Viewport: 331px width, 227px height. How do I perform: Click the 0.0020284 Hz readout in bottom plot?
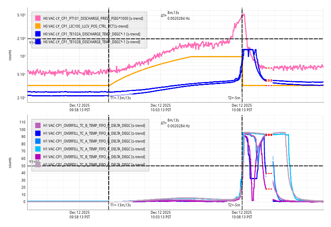(x=179, y=126)
